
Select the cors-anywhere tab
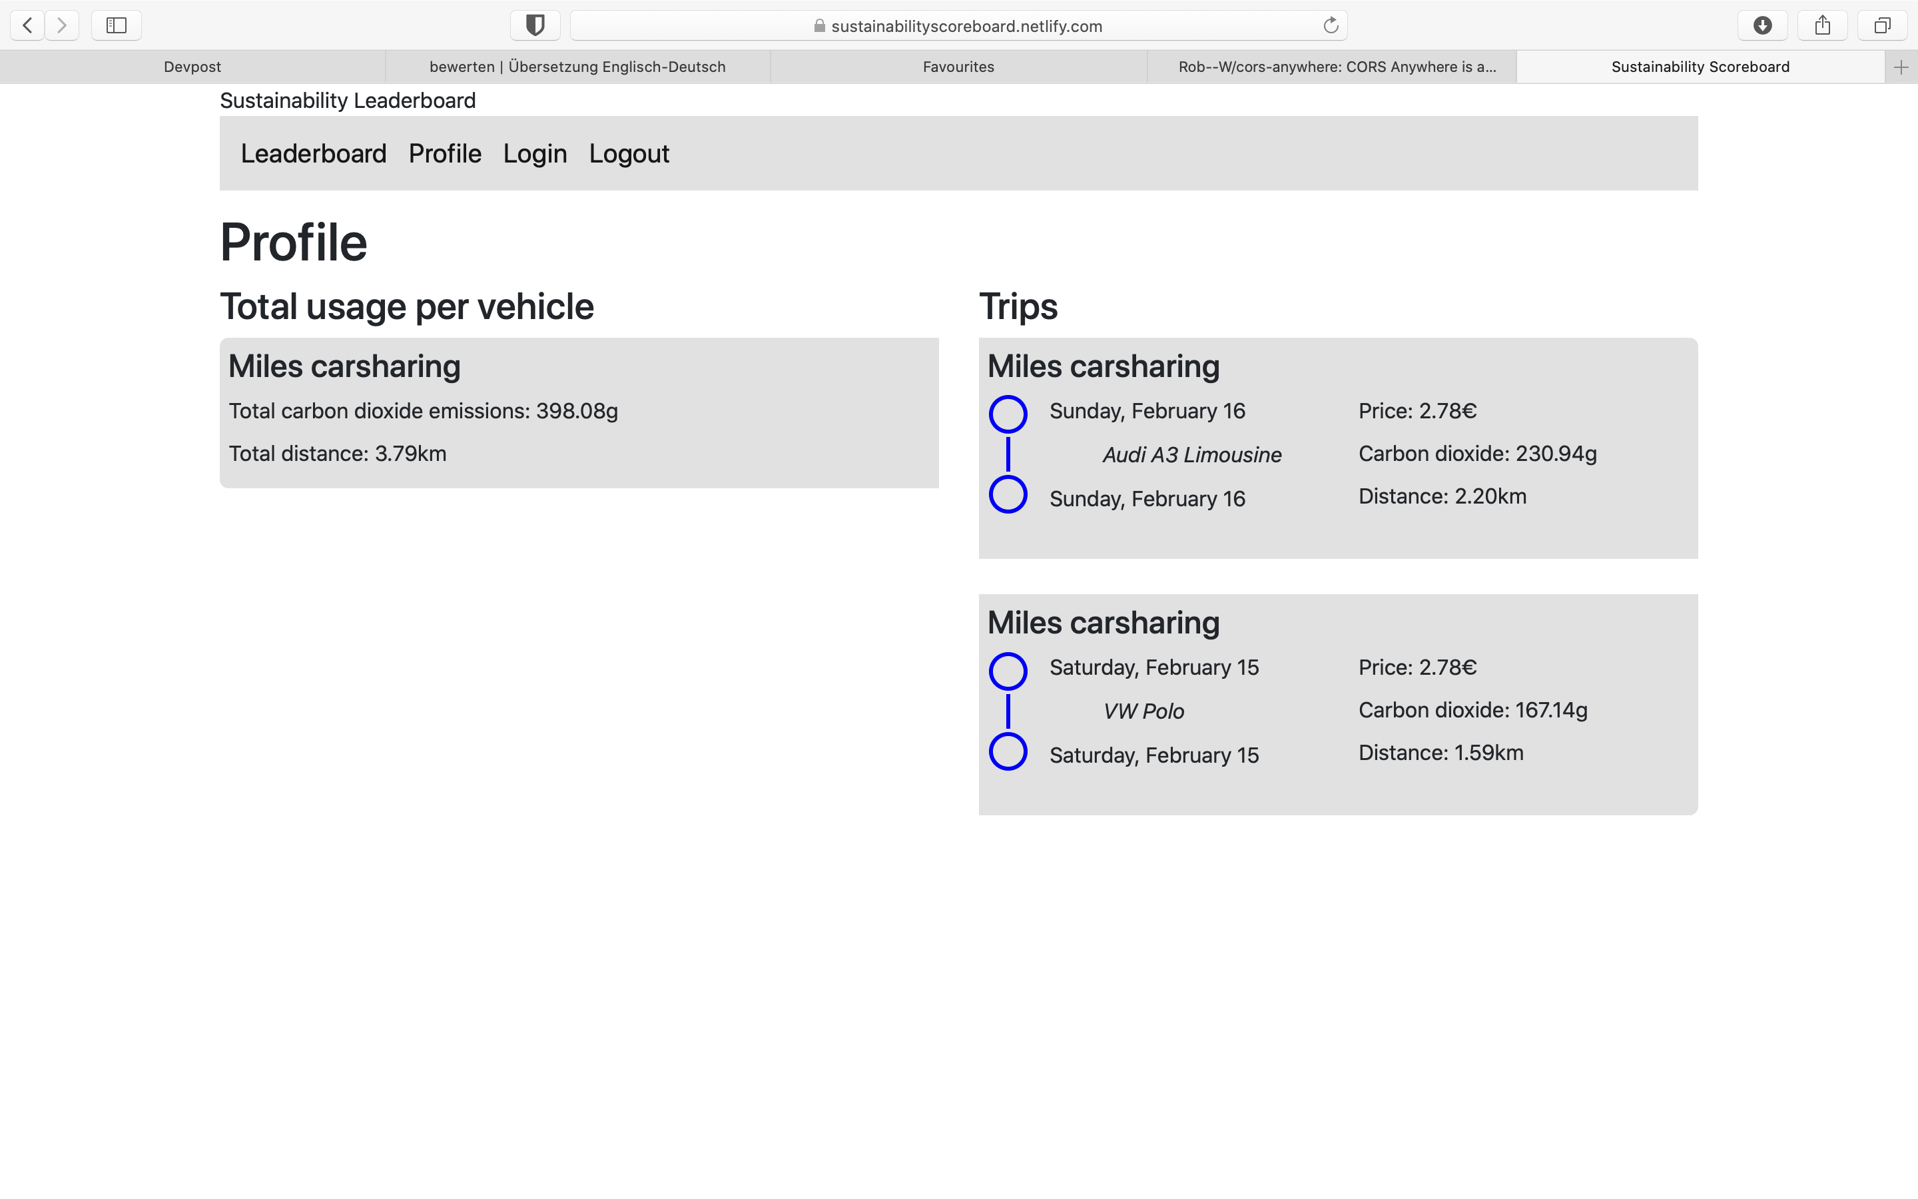[1336, 67]
